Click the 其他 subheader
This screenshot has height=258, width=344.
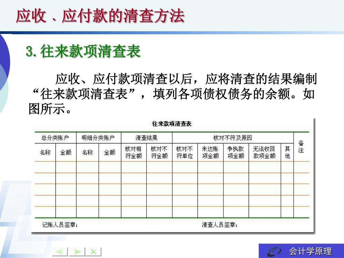point(288,152)
